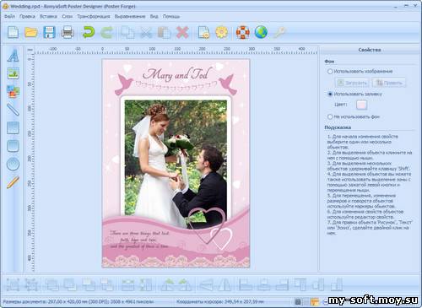This screenshot has width=422, height=308.
Task: Select the Ellipse shape tool
Action: tap(13, 164)
